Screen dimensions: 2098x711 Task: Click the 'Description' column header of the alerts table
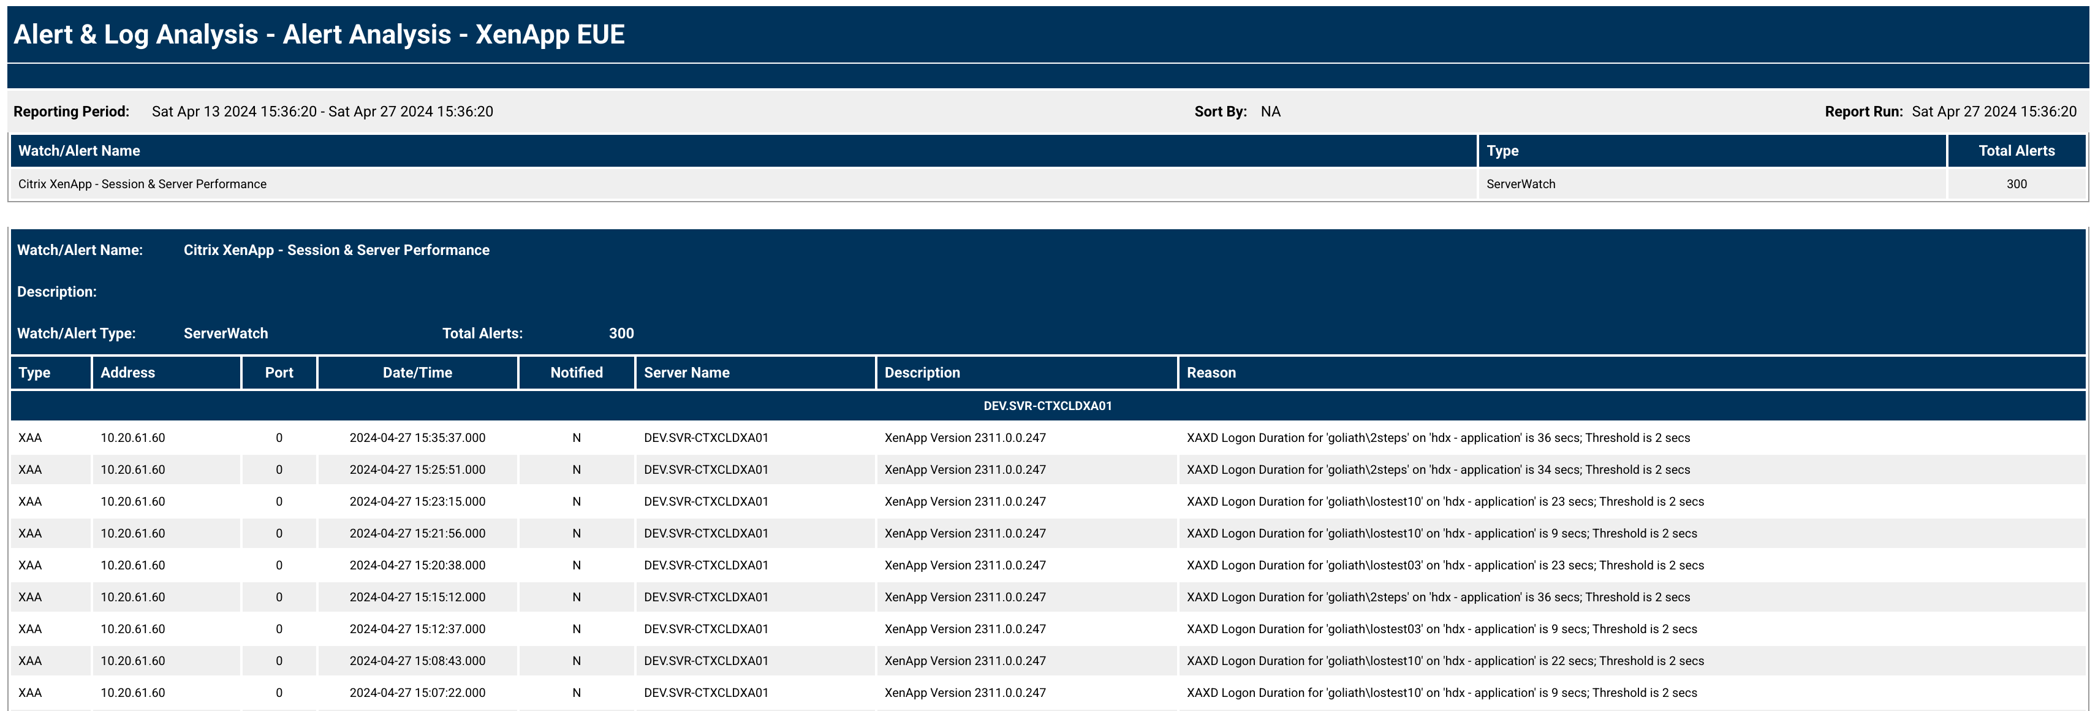point(1027,372)
